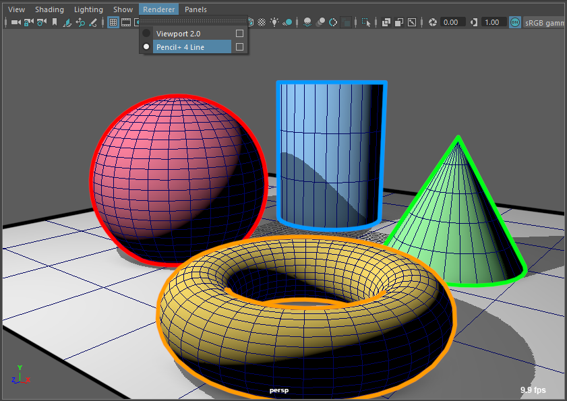Toggle color management ON button
Screen dimensions: 567x401
[x=514, y=22]
